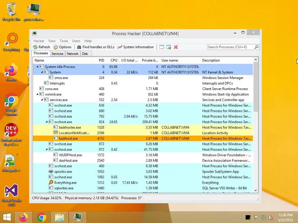Open Visual Studio 2013 shortcut
The image size is (298, 223).
tap(11, 195)
